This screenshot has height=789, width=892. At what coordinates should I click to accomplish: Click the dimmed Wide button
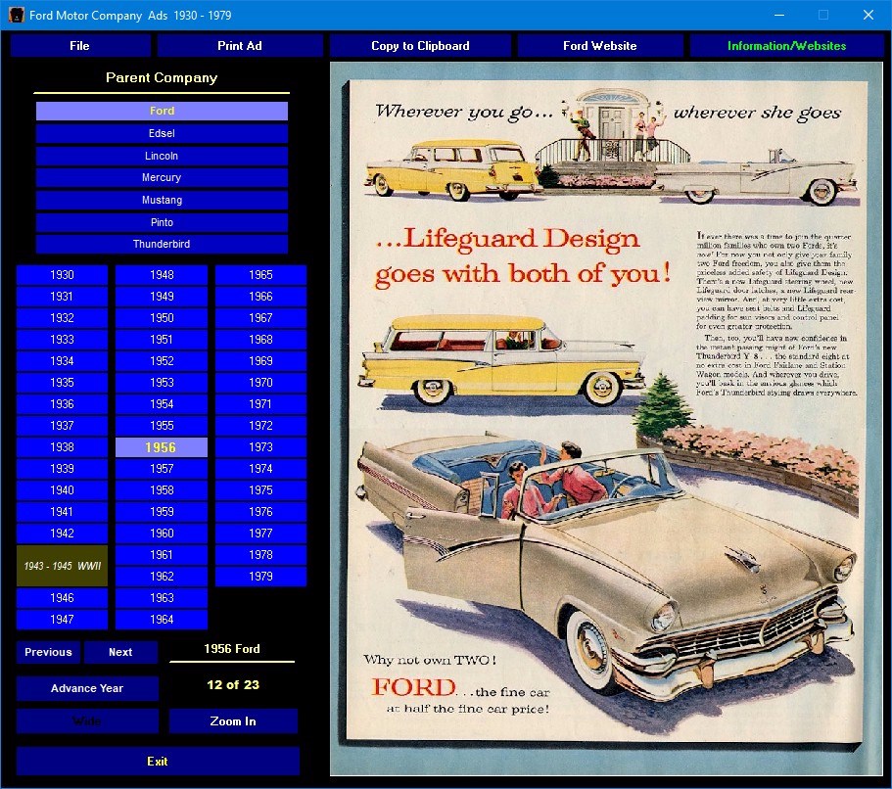[87, 721]
